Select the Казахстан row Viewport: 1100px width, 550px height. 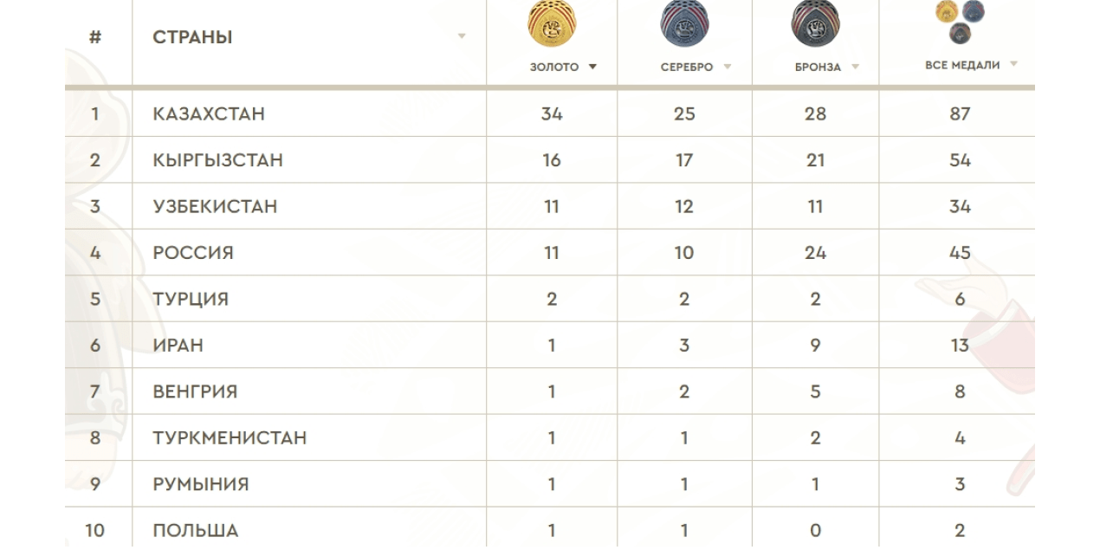tap(209, 113)
